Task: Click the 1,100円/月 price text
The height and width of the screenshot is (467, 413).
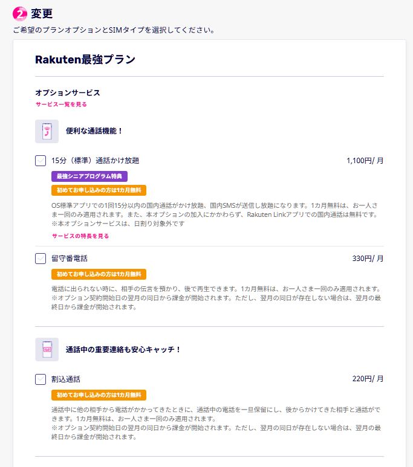Action: [x=365, y=161]
